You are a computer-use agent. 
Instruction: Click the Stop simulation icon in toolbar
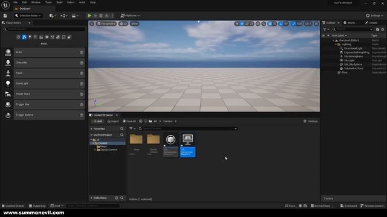pos(101,16)
